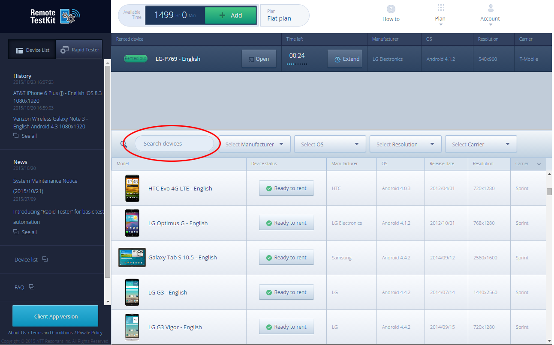Click the LG G3 Vigor phone thumbnail
Screen dimensions: 554x345
point(132,327)
